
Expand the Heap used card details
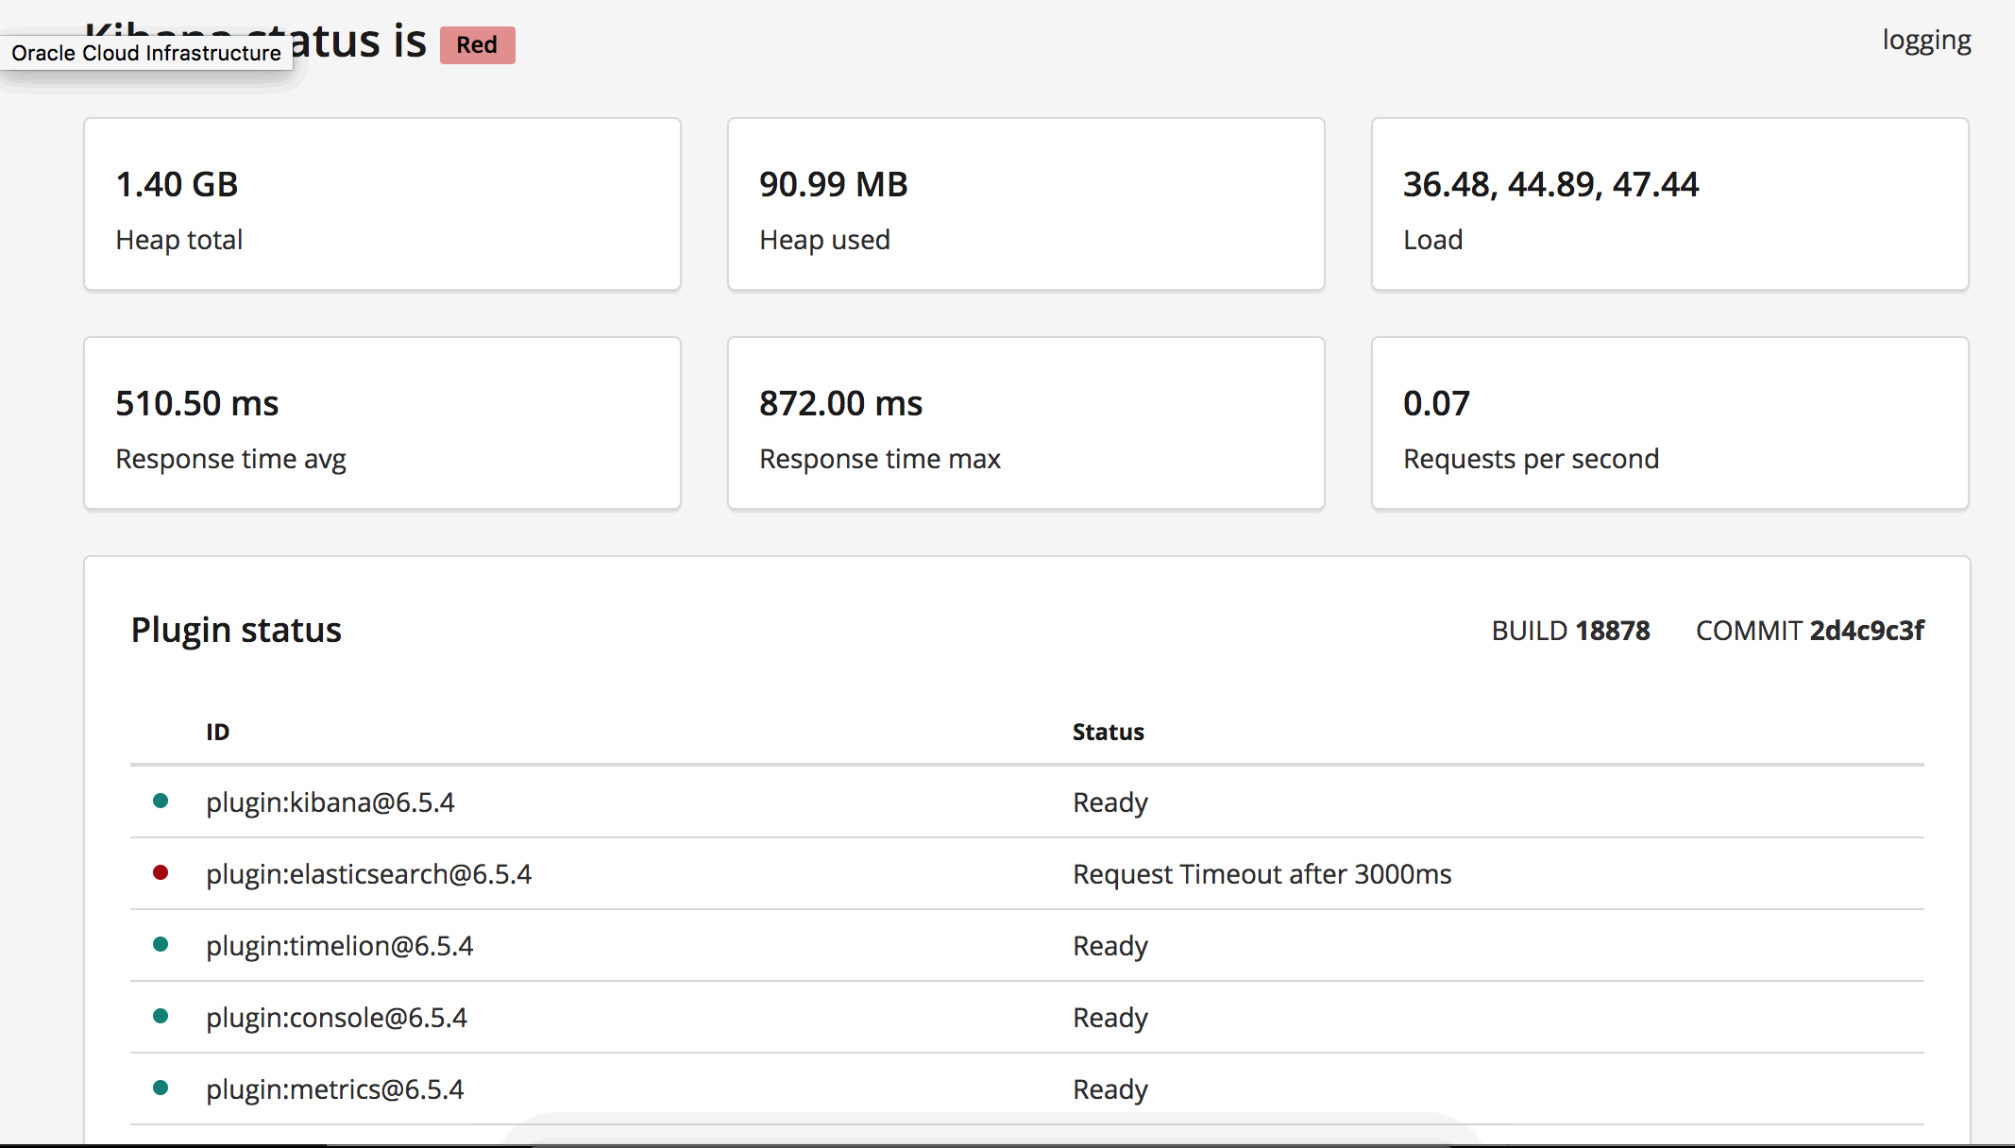pyautogui.click(x=1025, y=203)
